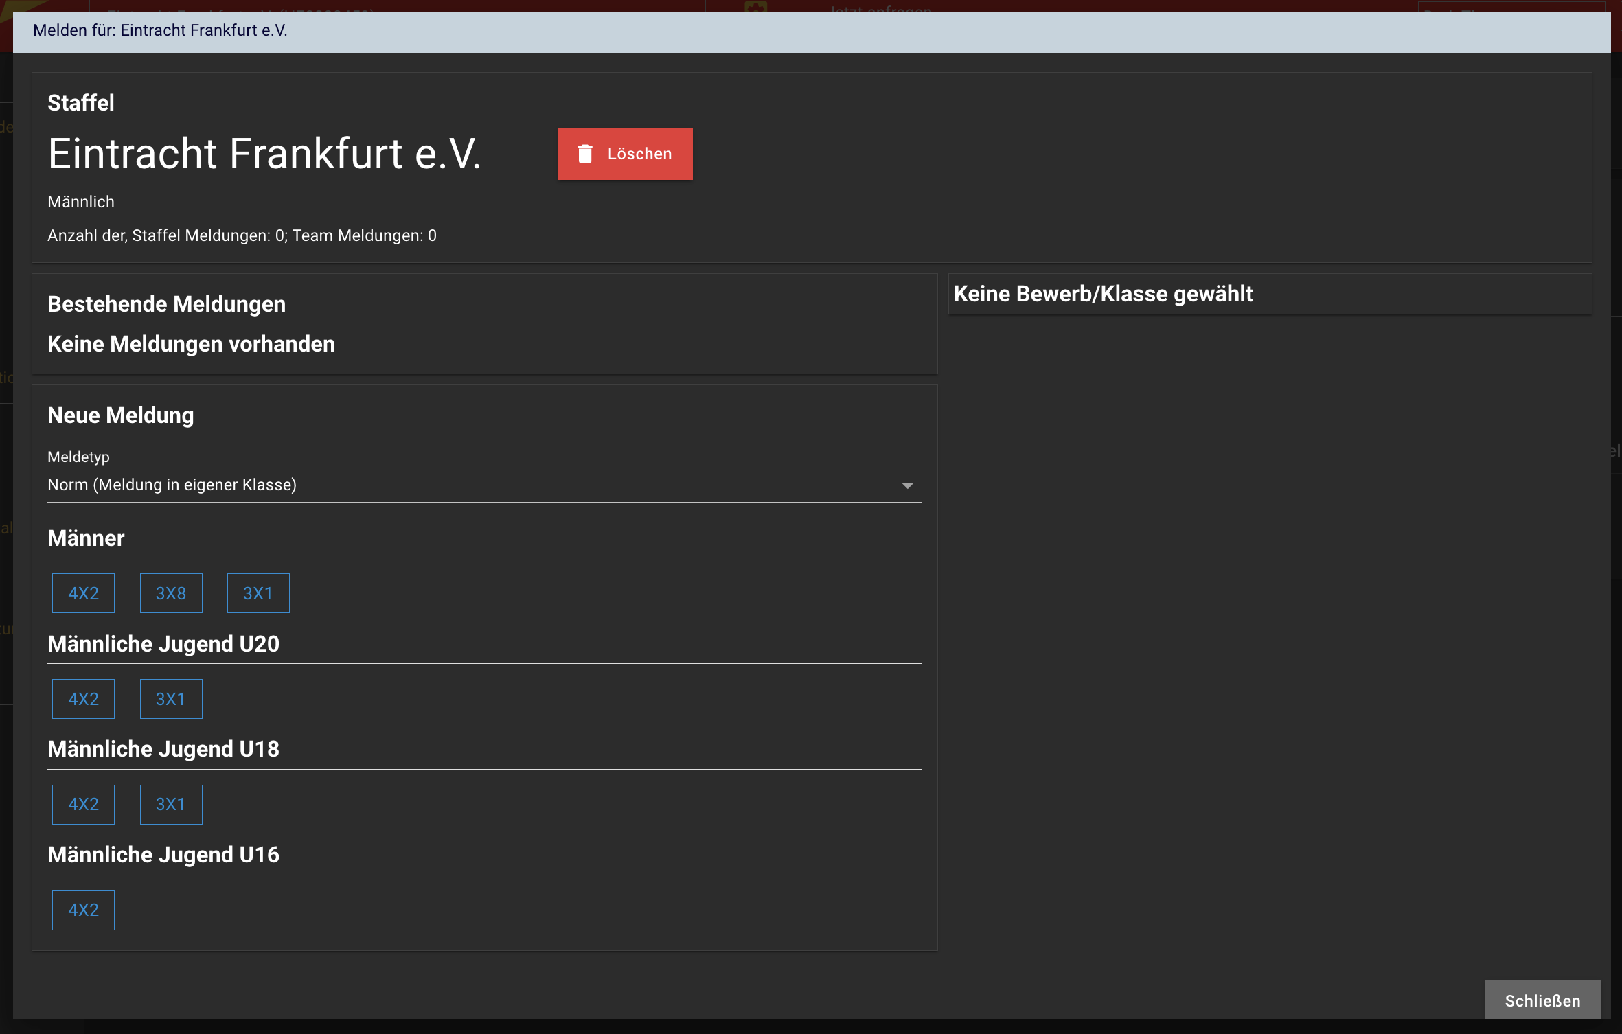Click the trash icon on Löschen button
Image resolution: width=1622 pixels, height=1034 pixels.
point(585,154)
